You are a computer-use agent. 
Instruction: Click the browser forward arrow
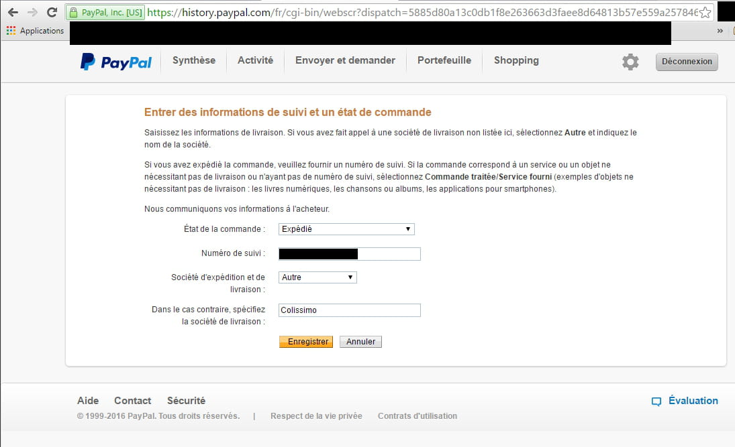(32, 13)
